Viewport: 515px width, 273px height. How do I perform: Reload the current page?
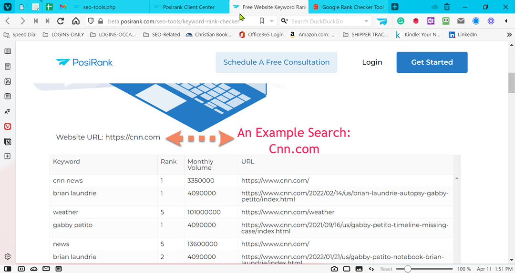click(x=61, y=21)
